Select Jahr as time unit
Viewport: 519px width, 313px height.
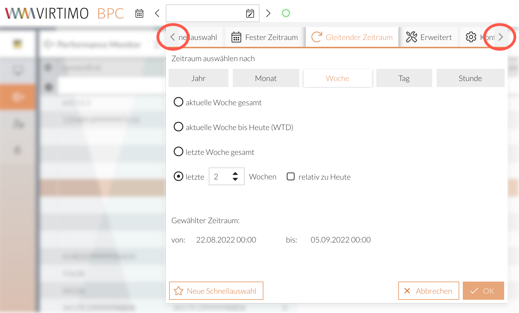click(198, 78)
